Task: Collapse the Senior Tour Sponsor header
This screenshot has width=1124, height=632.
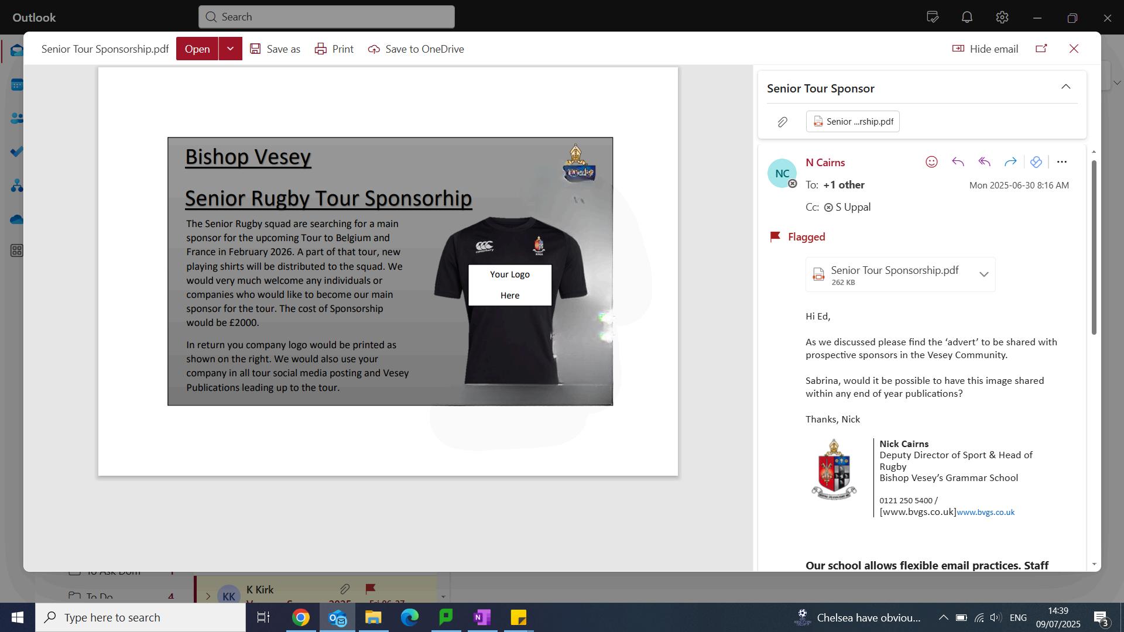Action: [1065, 87]
